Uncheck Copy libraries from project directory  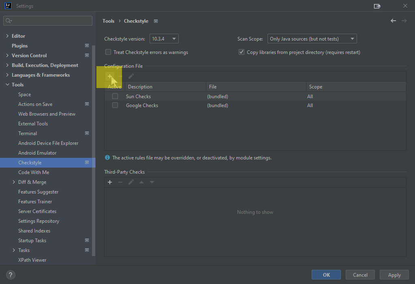click(x=242, y=52)
